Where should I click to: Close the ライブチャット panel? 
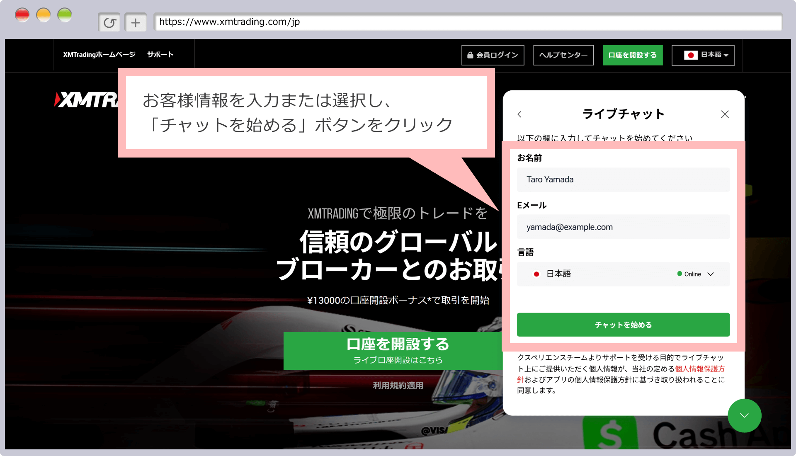tap(725, 114)
